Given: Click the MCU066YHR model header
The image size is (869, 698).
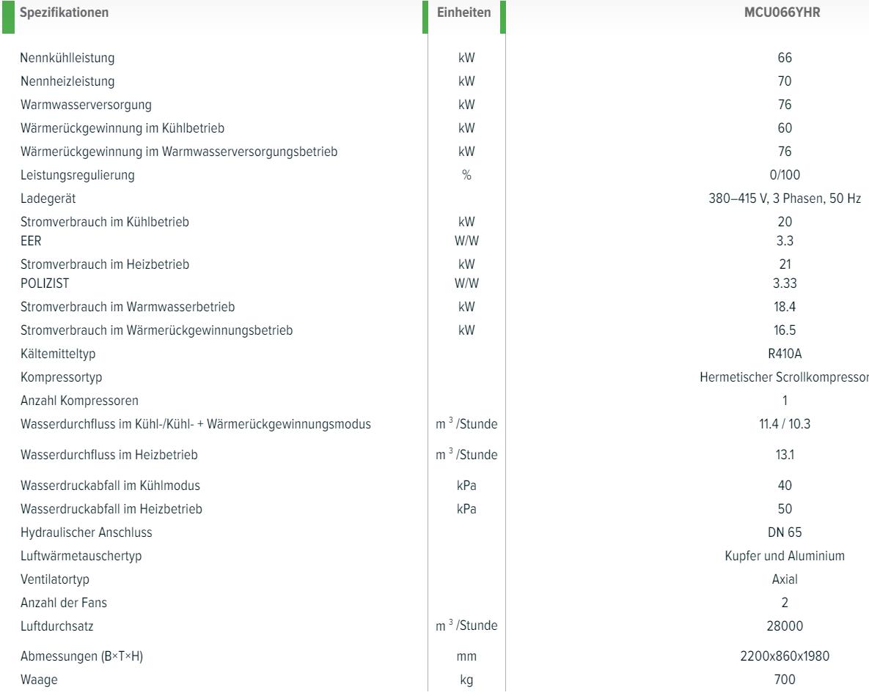Looking at the screenshot, I should [783, 15].
